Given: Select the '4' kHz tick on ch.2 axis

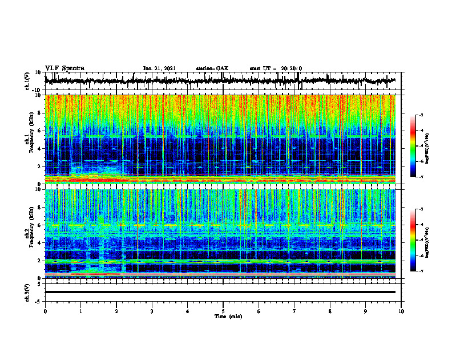Looking at the screenshot, I should pyautogui.click(x=39, y=243).
